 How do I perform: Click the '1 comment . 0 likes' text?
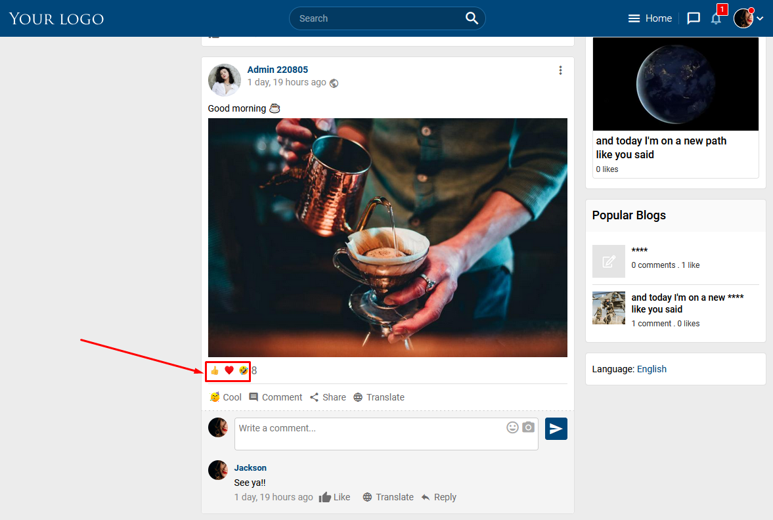tap(665, 323)
